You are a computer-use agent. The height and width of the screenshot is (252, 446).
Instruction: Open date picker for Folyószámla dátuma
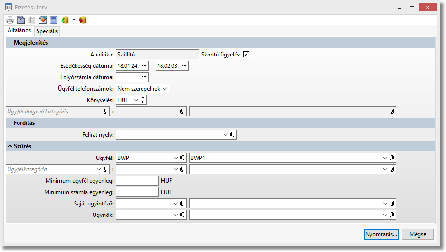[144, 77]
